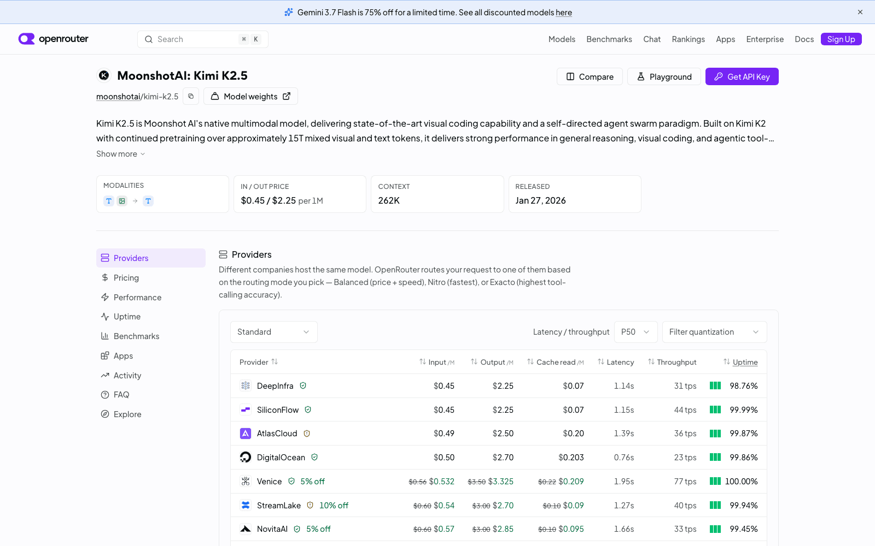This screenshot has height=546, width=875.
Task: Select Apps in the sidebar
Action: click(151, 356)
